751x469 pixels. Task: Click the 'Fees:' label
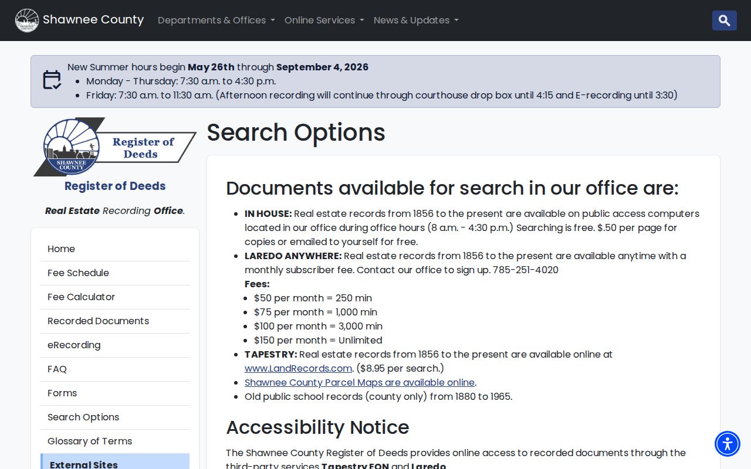[x=257, y=284]
